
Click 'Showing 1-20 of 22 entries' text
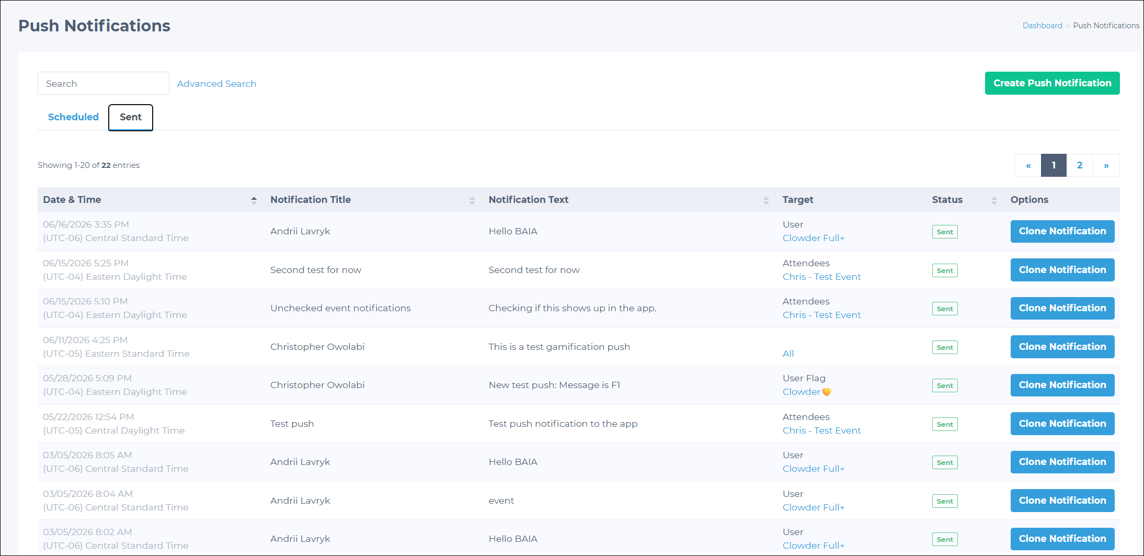88,165
